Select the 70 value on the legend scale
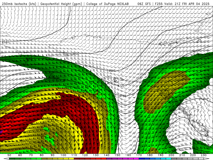 click(31, 155)
